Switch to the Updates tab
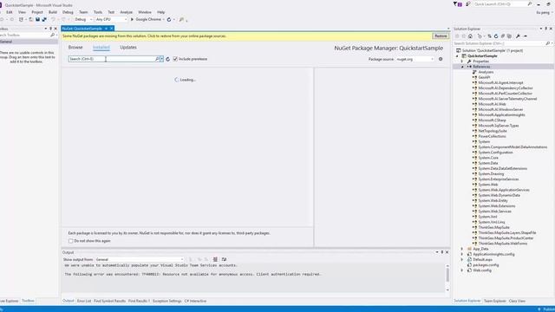555x312 pixels. (128, 47)
